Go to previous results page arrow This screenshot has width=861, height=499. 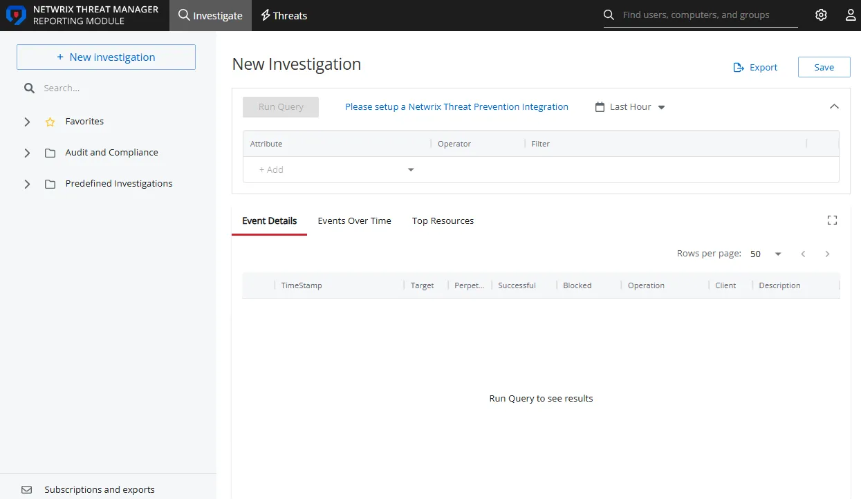click(803, 254)
